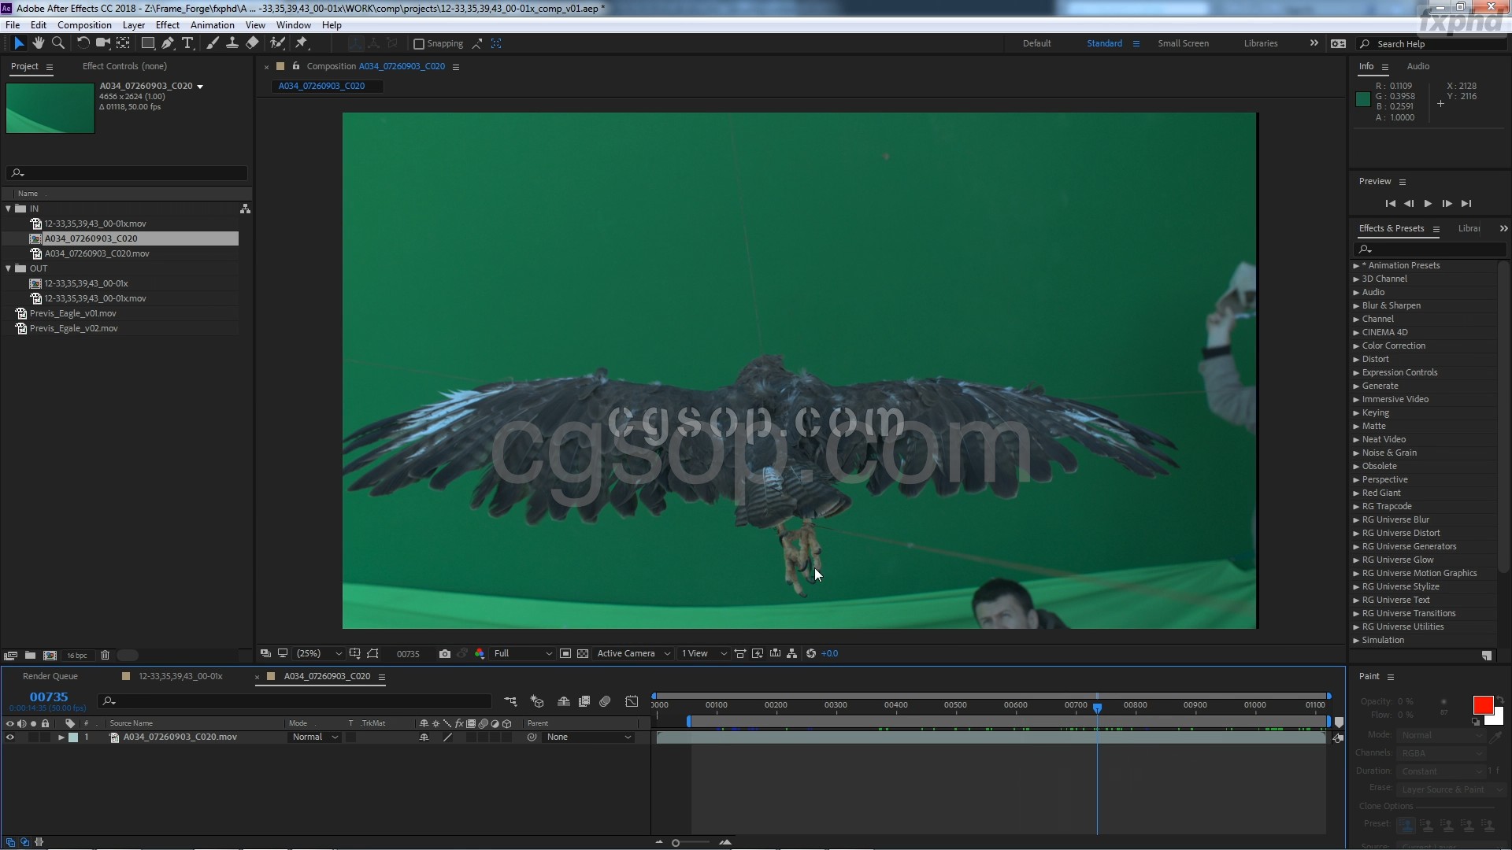Select the Hand tool
Screen dimensions: 1512x850
coord(38,43)
